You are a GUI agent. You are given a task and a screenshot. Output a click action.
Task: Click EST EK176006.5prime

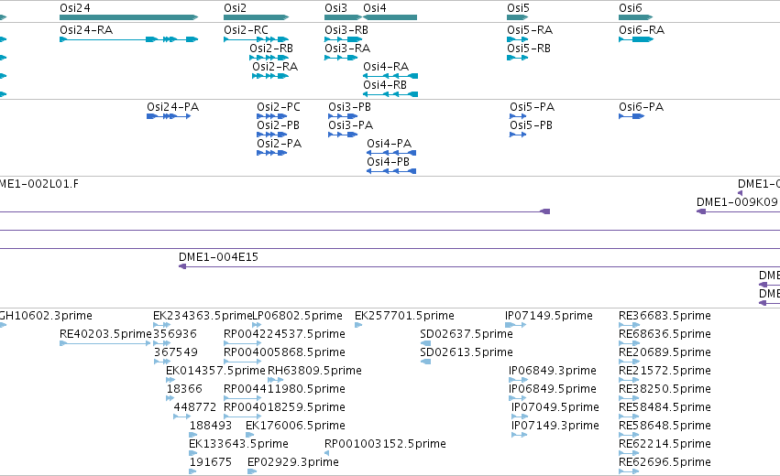point(295,426)
